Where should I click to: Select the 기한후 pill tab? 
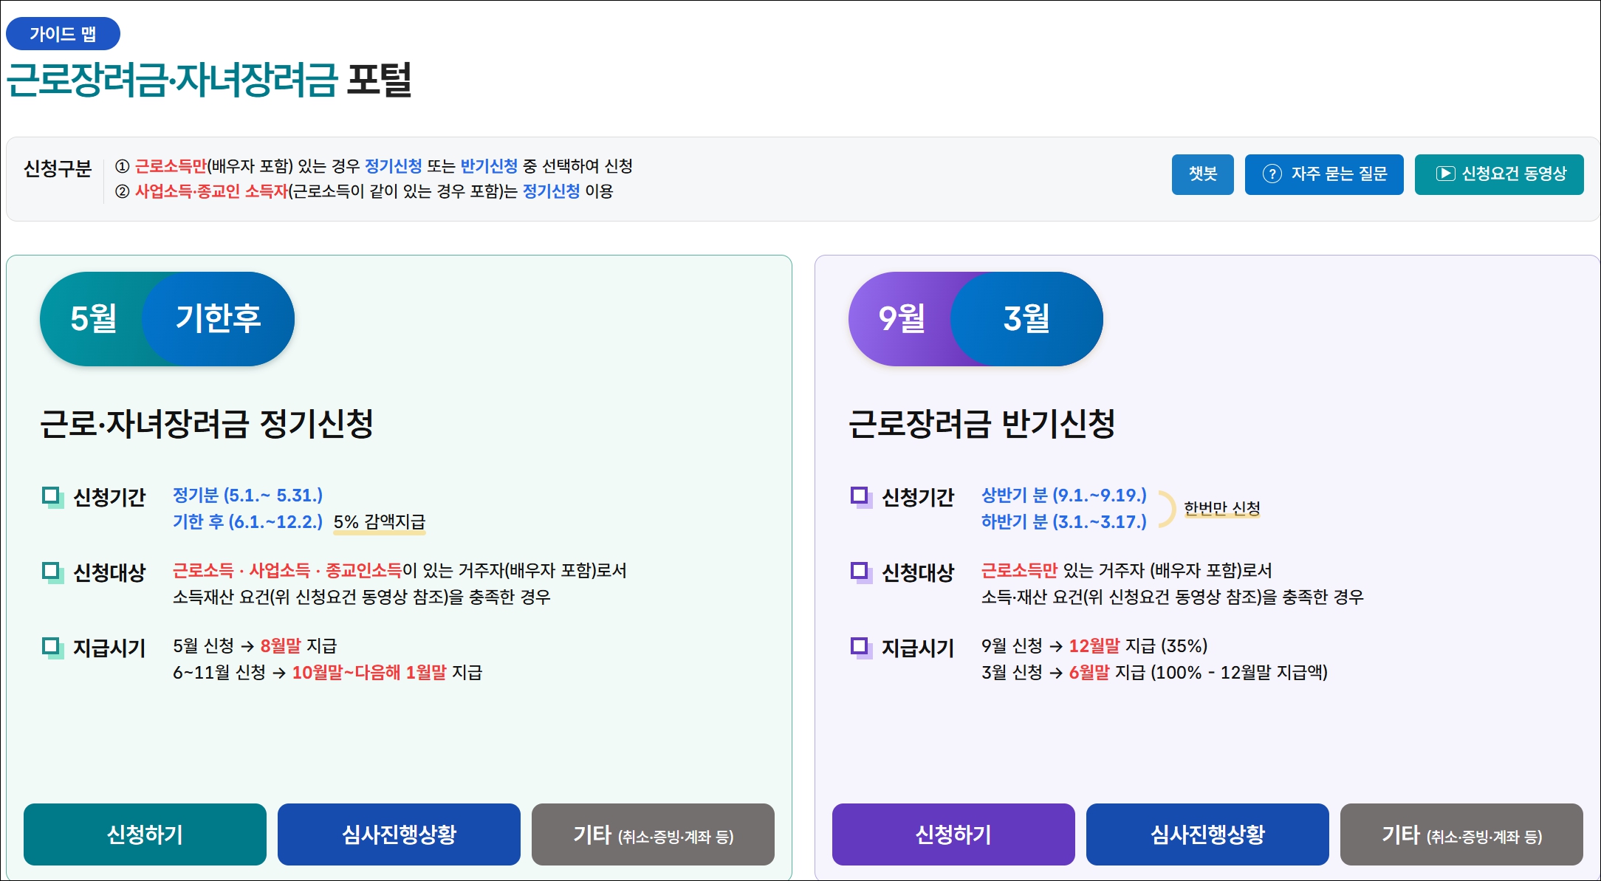(219, 319)
